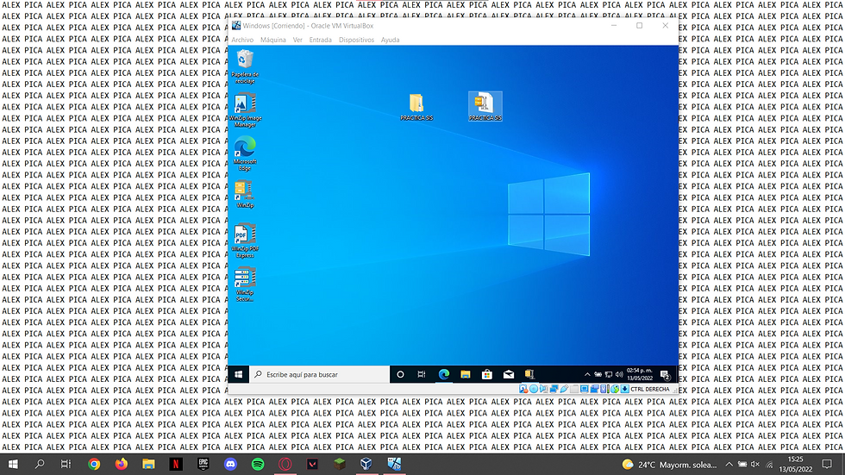The image size is (845, 475).
Task: Open host clock showing 15:25
Action: click(x=795, y=465)
